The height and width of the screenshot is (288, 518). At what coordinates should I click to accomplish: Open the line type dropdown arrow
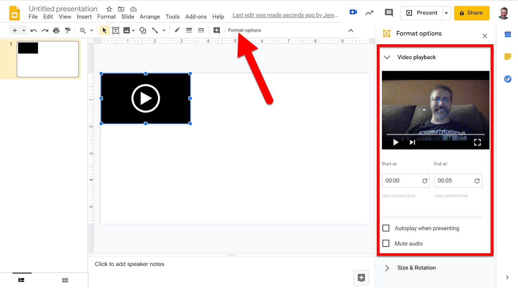coord(164,30)
